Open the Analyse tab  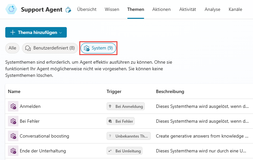click(x=212, y=9)
